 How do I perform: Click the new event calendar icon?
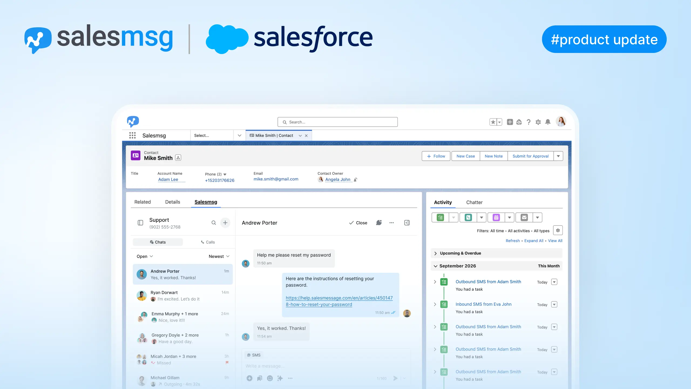click(496, 217)
